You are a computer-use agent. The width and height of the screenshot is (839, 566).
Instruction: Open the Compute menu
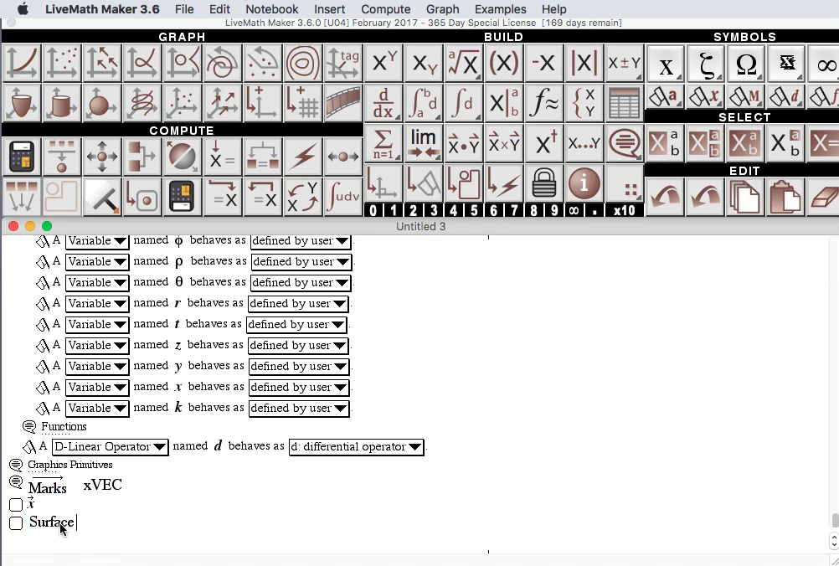click(x=385, y=9)
